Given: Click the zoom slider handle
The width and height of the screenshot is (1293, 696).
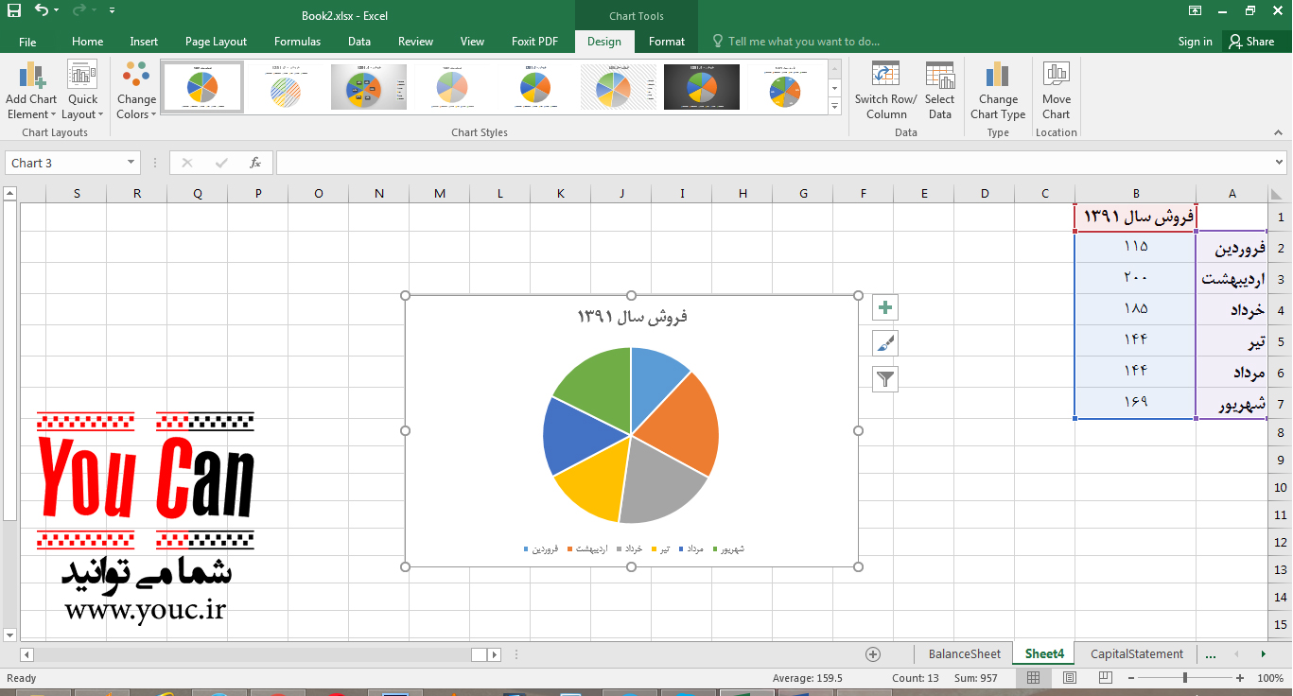Looking at the screenshot, I should (x=1185, y=678).
